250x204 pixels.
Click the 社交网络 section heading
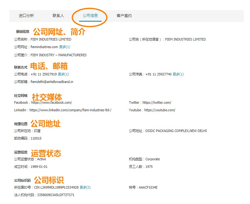(x=21, y=96)
